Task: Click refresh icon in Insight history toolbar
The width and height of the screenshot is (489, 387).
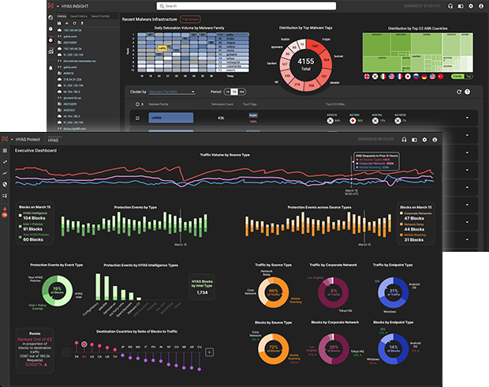Action: 74,24
